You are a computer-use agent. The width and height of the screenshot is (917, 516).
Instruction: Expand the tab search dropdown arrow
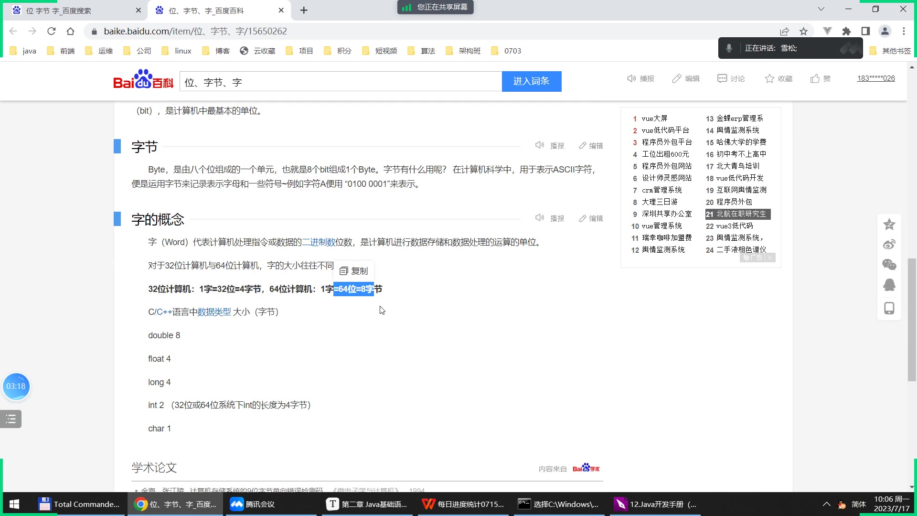pos(821,9)
